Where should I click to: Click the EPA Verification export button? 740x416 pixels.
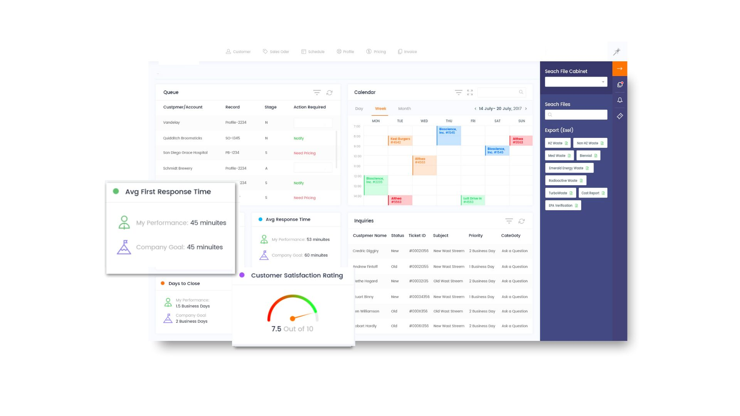pyautogui.click(x=563, y=205)
